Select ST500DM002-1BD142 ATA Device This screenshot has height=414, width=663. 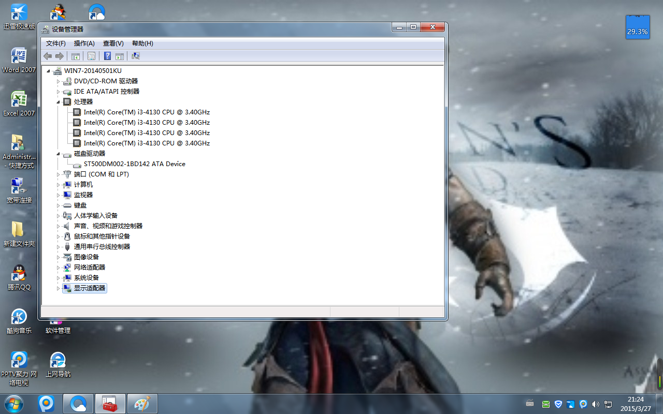pyautogui.click(x=134, y=164)
